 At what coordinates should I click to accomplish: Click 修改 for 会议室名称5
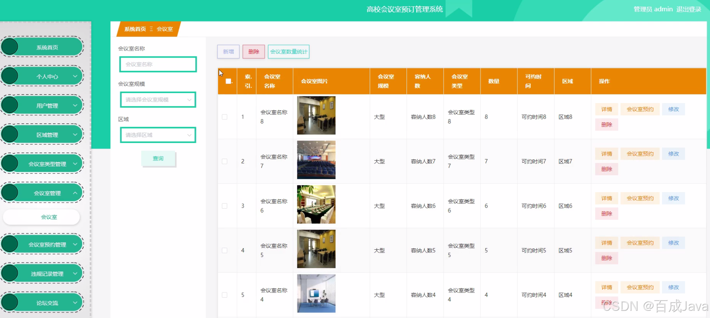674,243
